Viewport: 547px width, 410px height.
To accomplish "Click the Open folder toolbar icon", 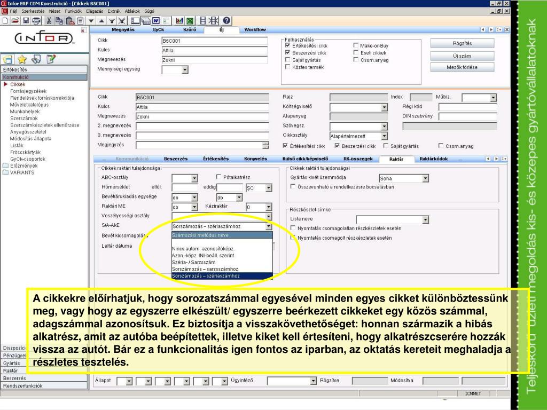I will pyautogui.click(x=15, y=21).
